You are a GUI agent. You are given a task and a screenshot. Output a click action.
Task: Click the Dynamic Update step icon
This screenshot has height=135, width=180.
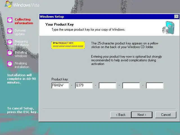10,31
